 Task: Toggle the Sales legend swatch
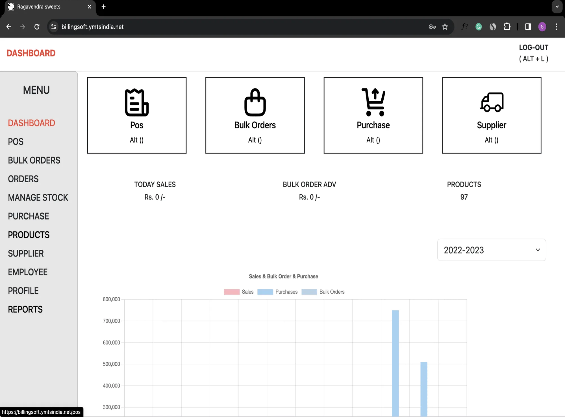(x=232, y=292)
